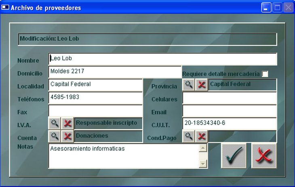This screenshot has width=295, height=187.
Task: Clear I.V.A. Responsable inscripto value
Action: (67, 123)
